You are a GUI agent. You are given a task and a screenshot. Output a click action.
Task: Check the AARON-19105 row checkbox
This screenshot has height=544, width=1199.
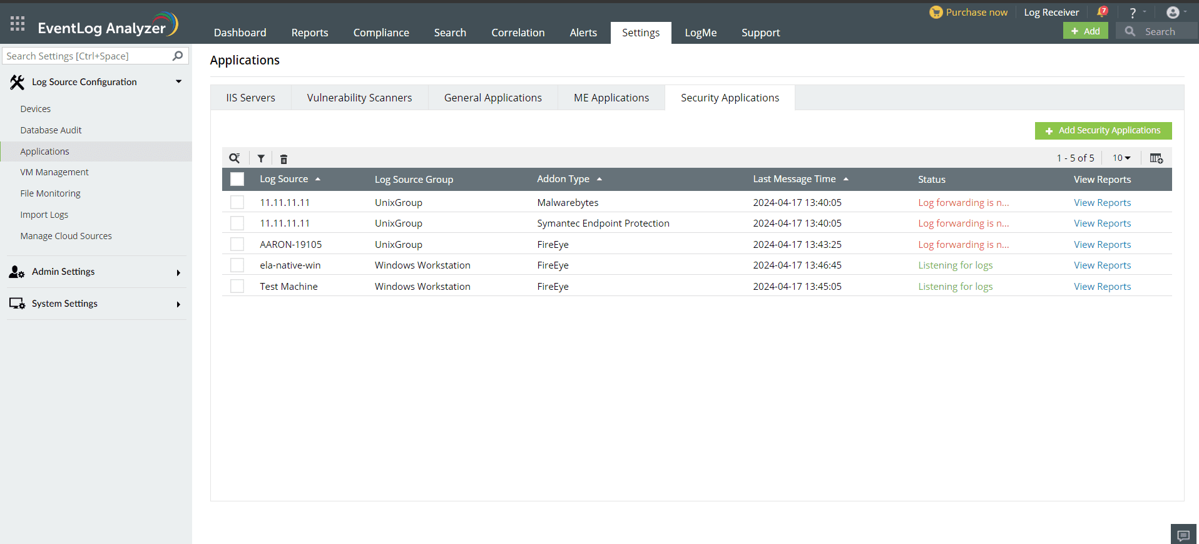pyautogui.click(x=237, y=244)
